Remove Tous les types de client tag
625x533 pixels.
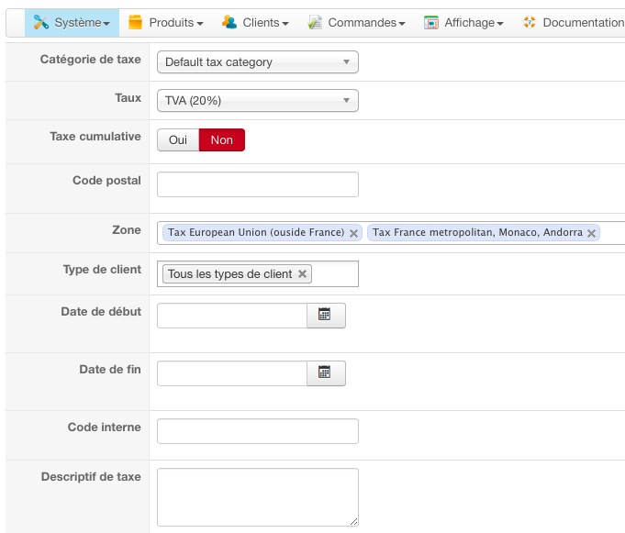(x=303, y=274)
